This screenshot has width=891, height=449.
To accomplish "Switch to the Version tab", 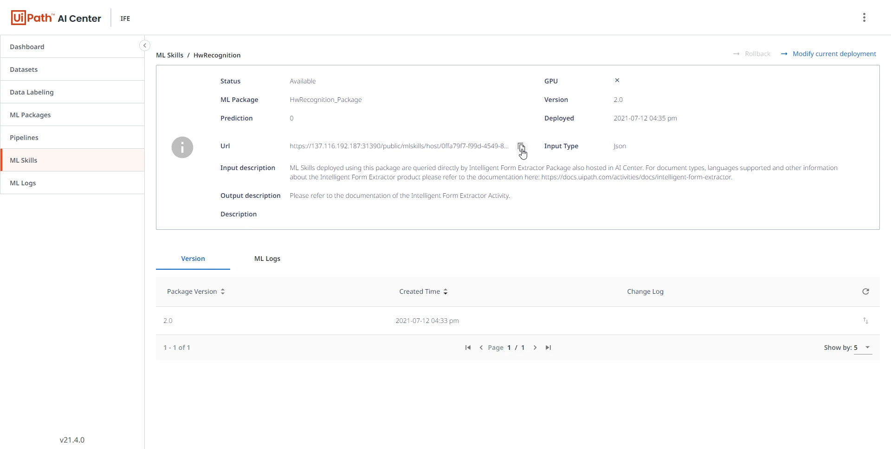I will tap(193, 259).
